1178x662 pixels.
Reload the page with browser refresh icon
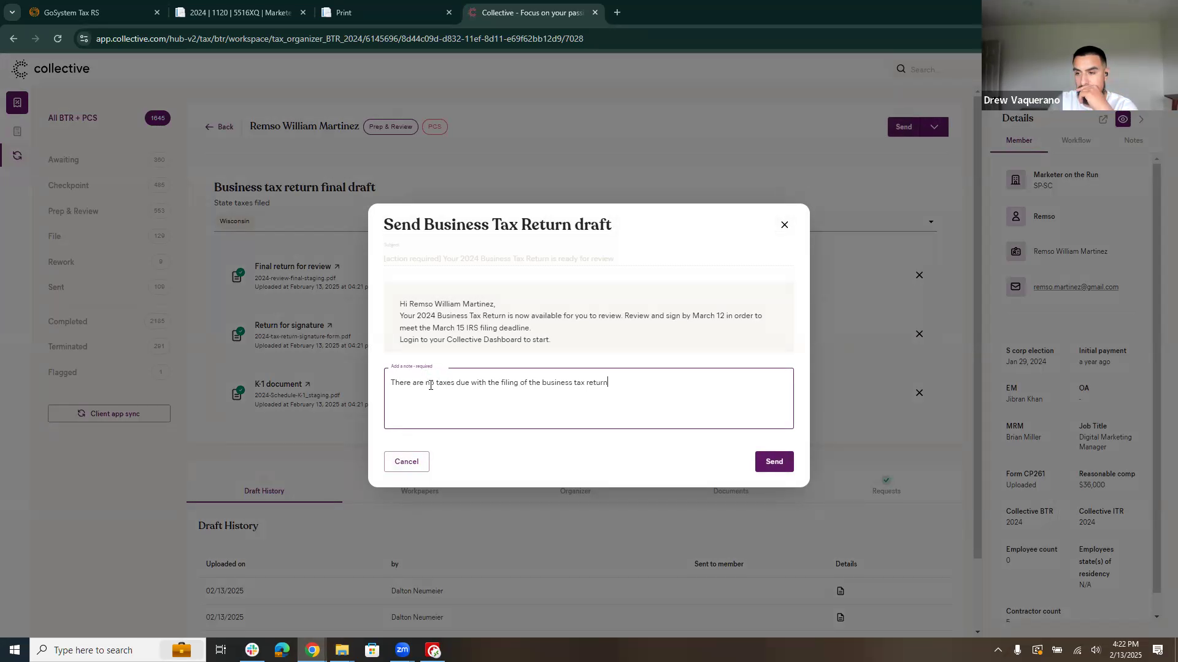click(x=58, y=39)
